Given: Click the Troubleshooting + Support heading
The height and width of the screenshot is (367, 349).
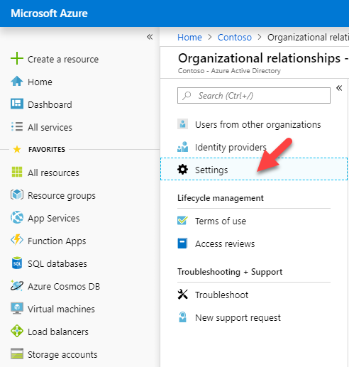Looking at the screenshot, I should (x=230, y=272).
